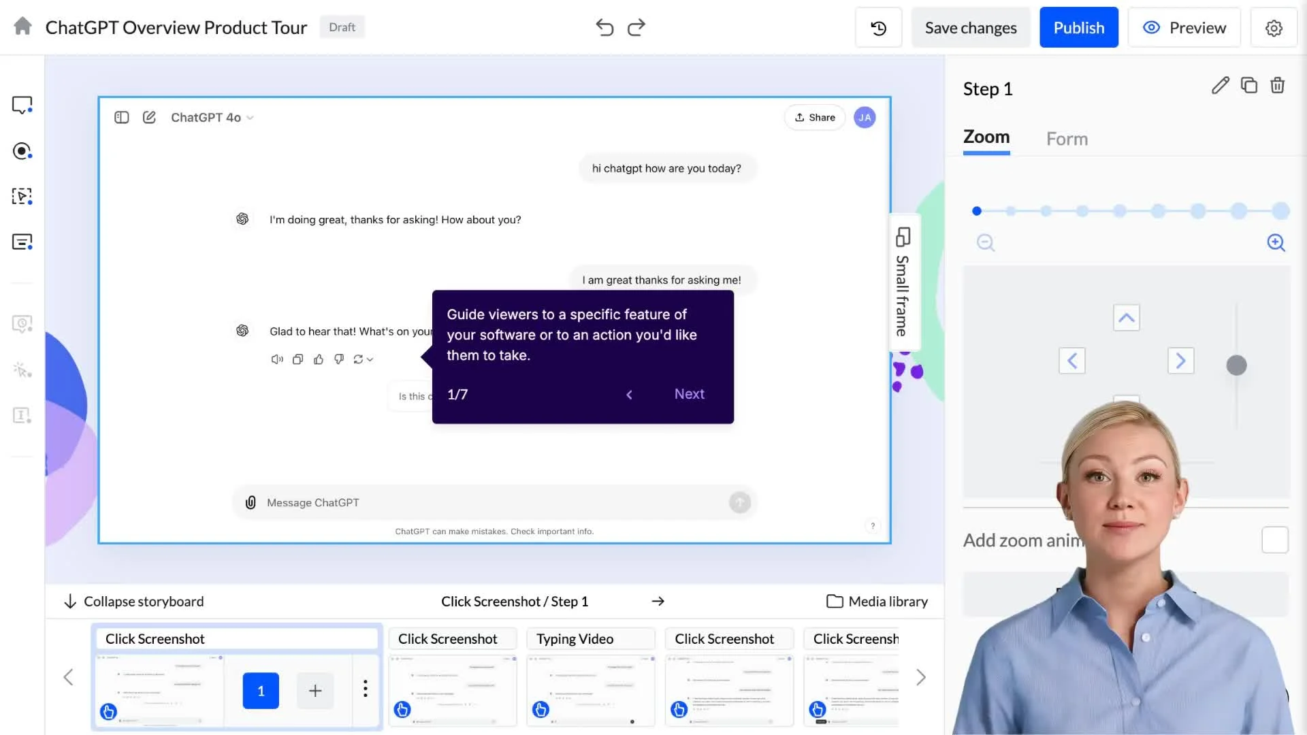Switch to the Form tab
1307x735 pixels.
coord(1067,139)
